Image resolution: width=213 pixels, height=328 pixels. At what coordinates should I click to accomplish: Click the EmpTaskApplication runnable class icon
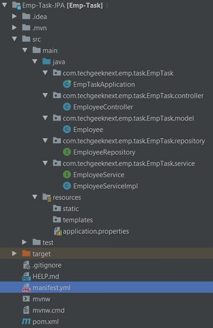pyautogui.click(x=67, y=84)
